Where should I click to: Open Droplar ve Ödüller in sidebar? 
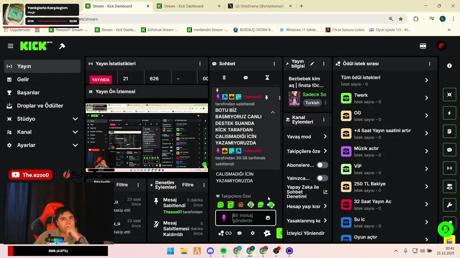click(x=42, y=106)
